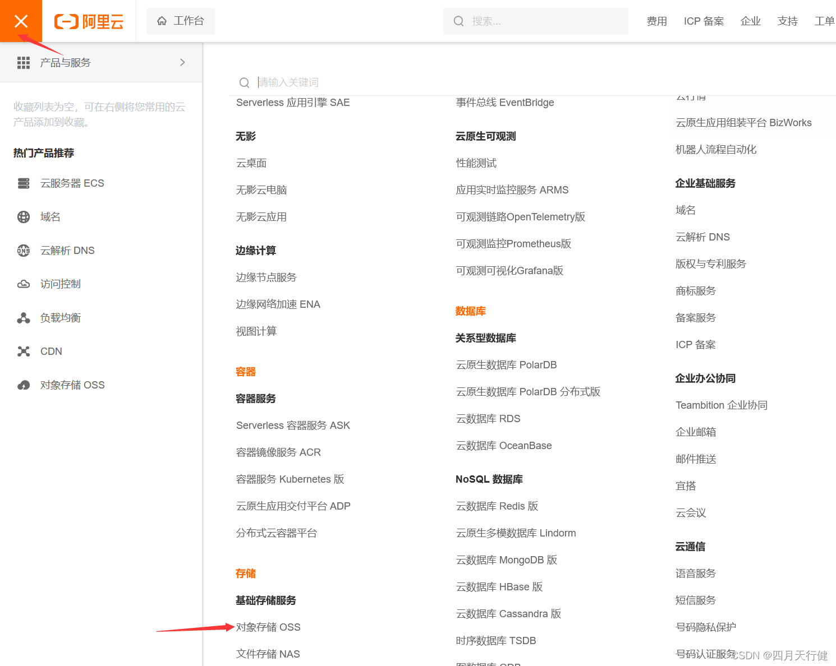The image size is (836, 666).
Task: Click the grid icon beside 产品与服务
Action: pos(24,63)
